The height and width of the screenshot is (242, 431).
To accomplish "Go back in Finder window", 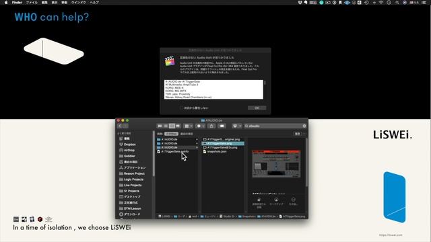I will (120, 126).
